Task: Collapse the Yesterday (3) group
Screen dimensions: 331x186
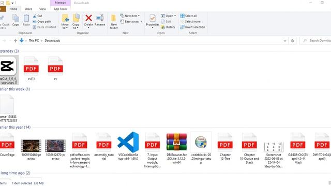Action: (9, 51)
